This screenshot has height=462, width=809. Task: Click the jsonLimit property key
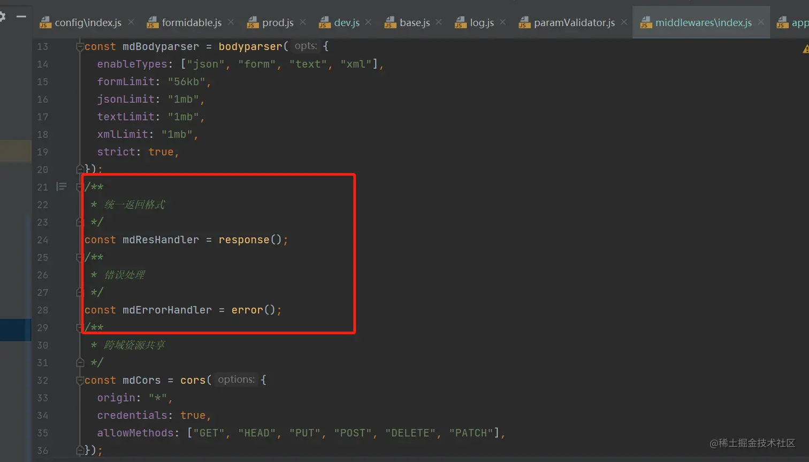[126, 99]
